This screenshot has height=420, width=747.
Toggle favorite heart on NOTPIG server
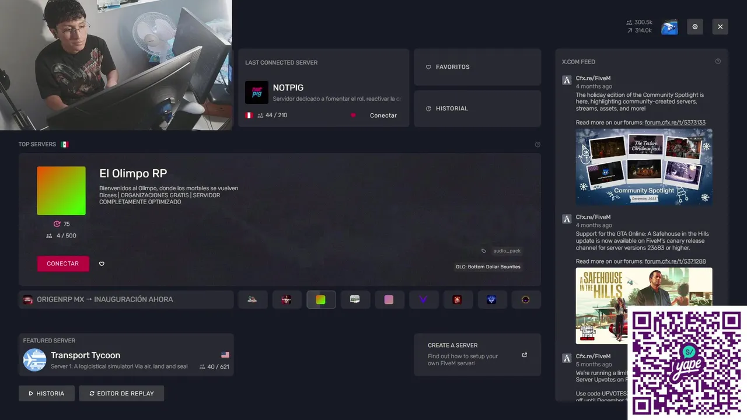pos(353,116)
